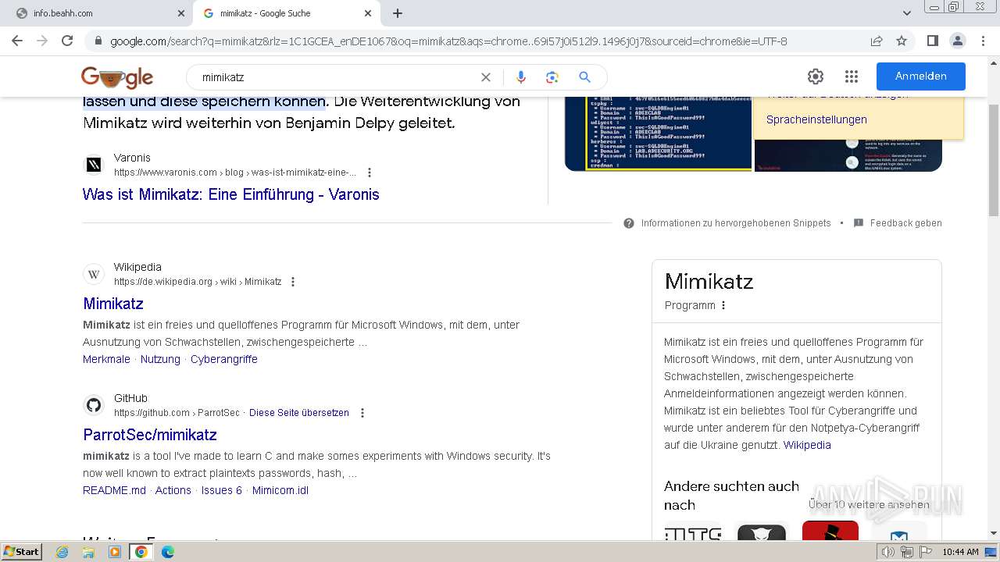Toggle the browser side panel
1000x562 pixels.
[x=932, y=41]
